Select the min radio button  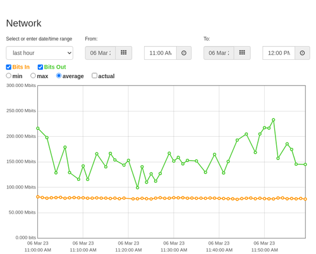(9, 76)
